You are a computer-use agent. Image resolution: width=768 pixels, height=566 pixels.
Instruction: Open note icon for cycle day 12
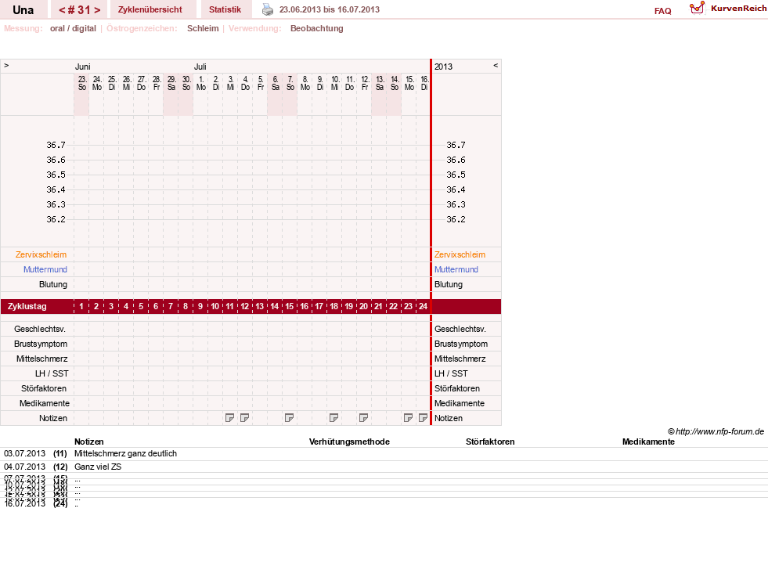tap(244, 417)
